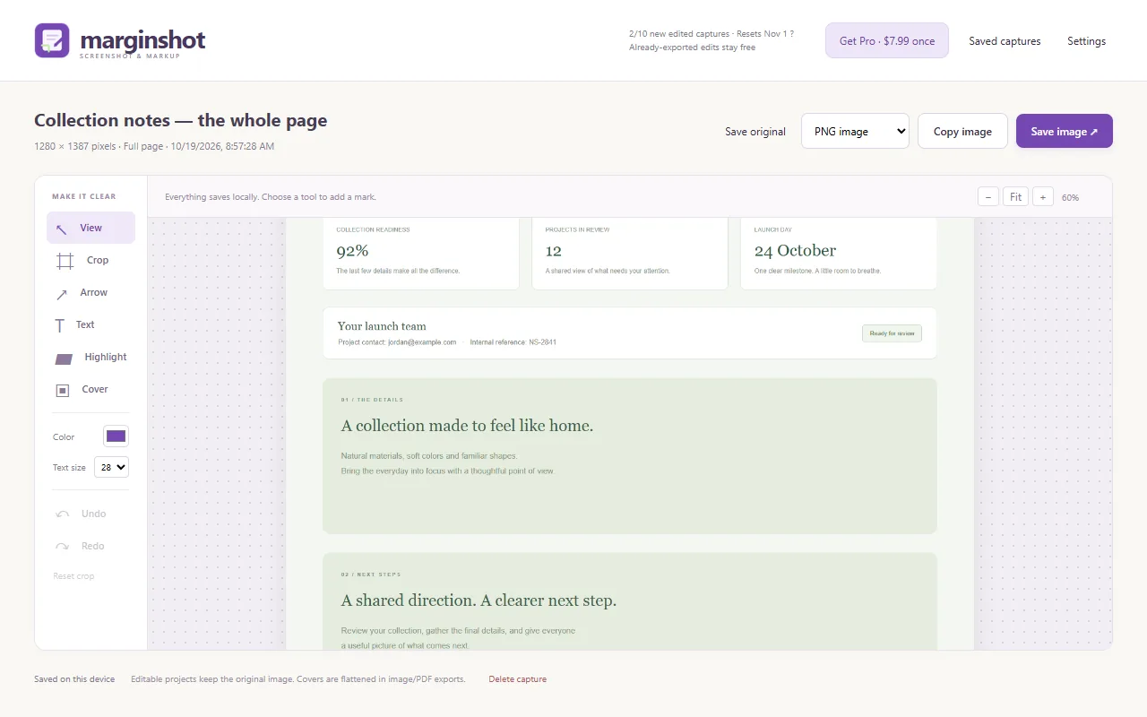
Task: Open Settings page
Action: (x=1086, y=41)
